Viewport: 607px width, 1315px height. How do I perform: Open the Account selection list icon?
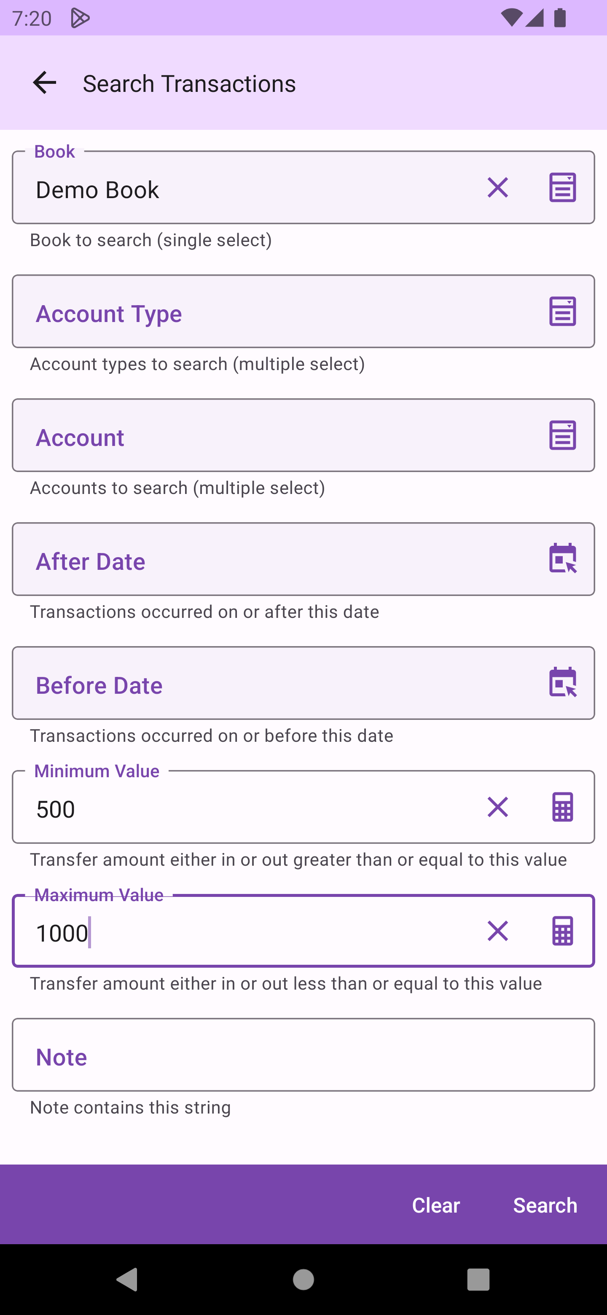[563, 435]
